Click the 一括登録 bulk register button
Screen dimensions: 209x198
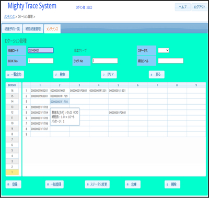click(x=54, y=184)
